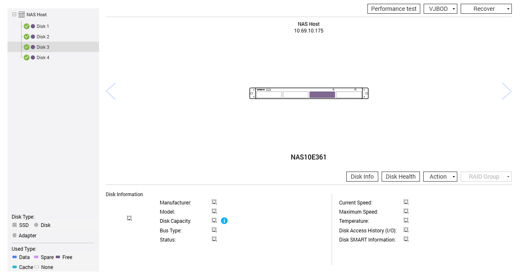
Task: Click the white None legend swatch
Action: (36, 267)
